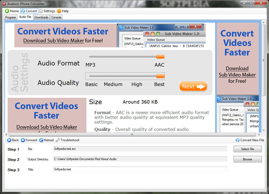Screen dimensions: 269x194
Task: Switch to the Downloads tab
Action: click(41, 17)
